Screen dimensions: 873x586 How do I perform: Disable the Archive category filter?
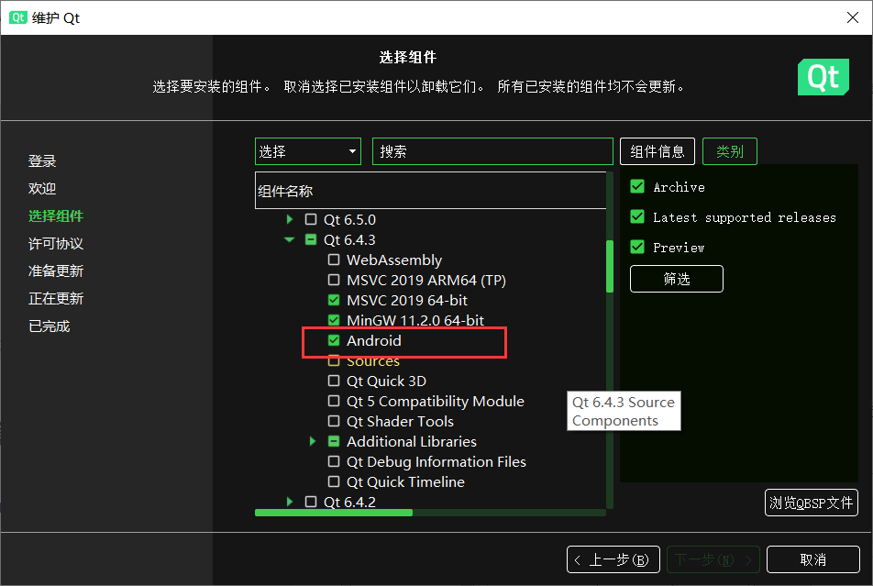(637, 186)
